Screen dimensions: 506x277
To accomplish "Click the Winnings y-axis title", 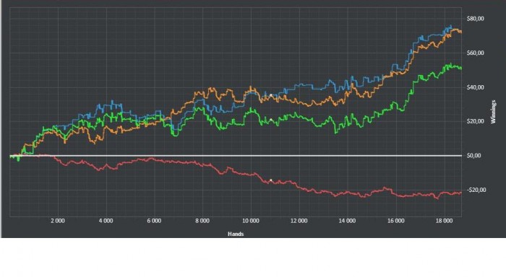I will click(493, 112).
